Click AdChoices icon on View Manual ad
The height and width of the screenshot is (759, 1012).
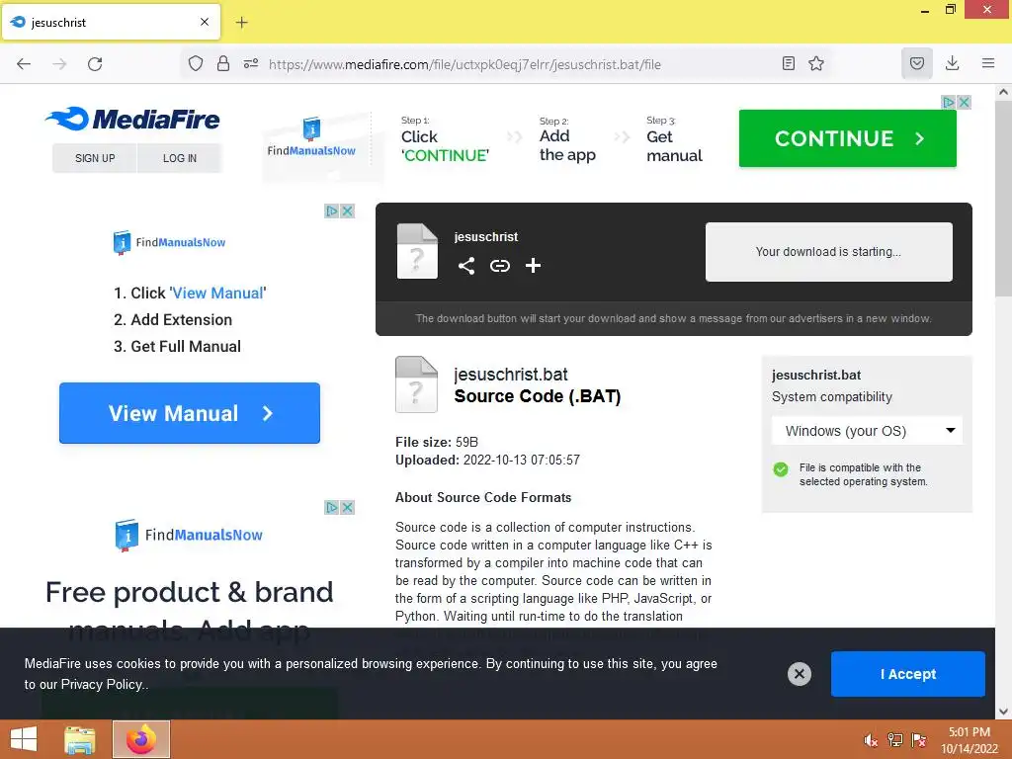pyautogui.click(x=332, y=211)
